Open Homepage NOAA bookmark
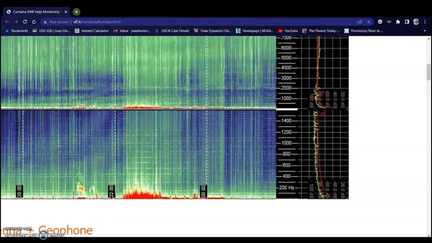The width and height of the screenshot is (432, 243). click(255, 31)
